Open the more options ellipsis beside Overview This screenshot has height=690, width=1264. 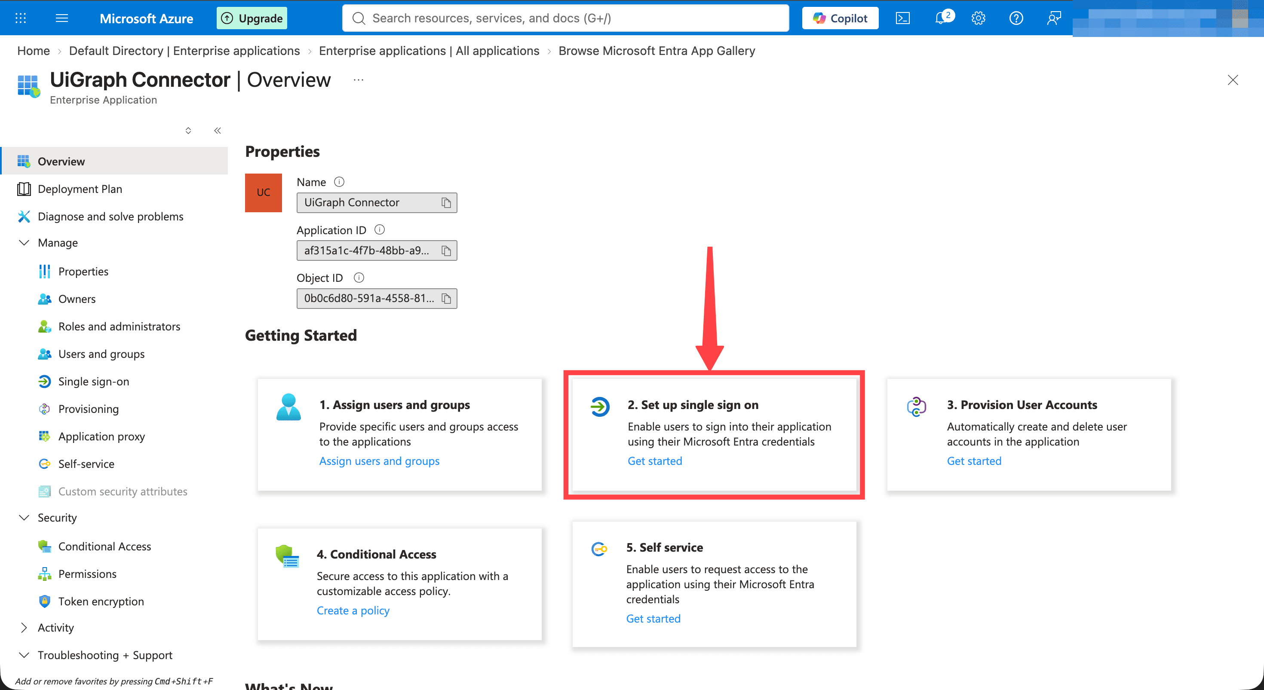click(x=359, y=80)
